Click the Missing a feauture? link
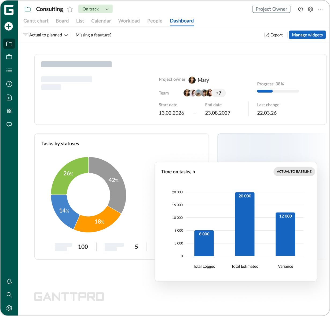330x316 pixels. click(x=93, y=35)
